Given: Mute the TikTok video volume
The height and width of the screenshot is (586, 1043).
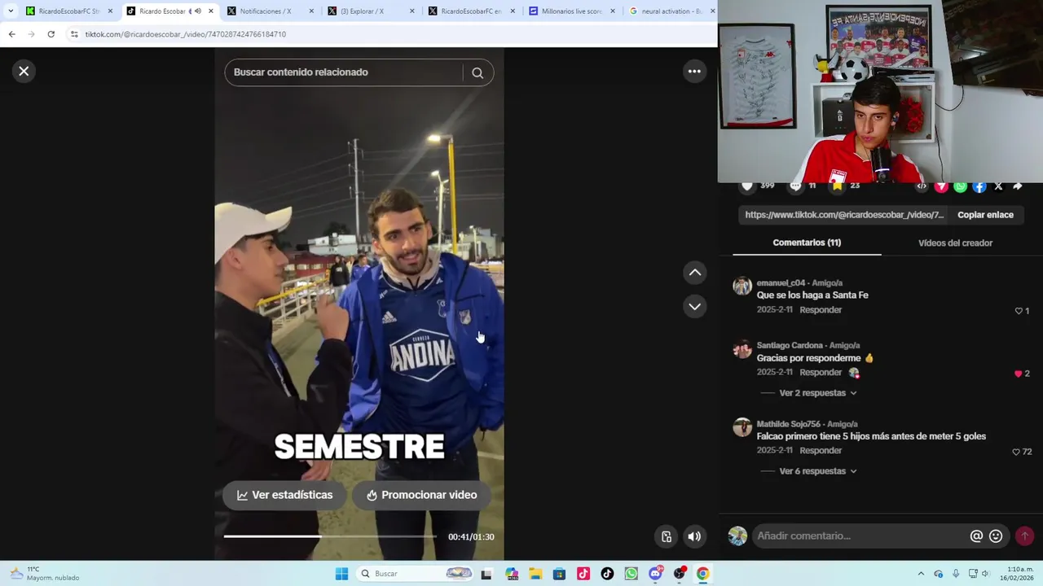Looking at the screenshot, I should click(694, 536).
